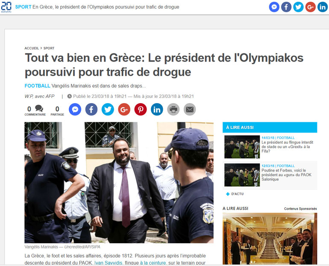This screenshot has width=329, height=266.
Task: Share on Facebook from top bar
Action: click(286, 7)
